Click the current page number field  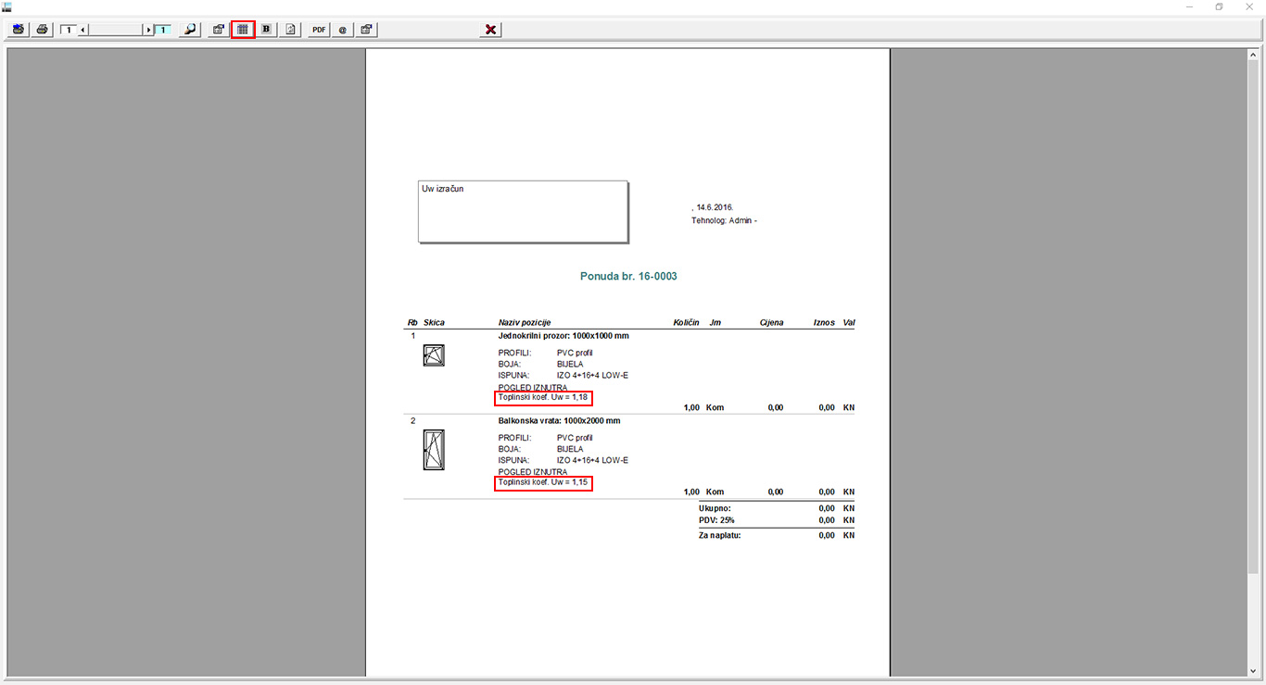(69, 30)
